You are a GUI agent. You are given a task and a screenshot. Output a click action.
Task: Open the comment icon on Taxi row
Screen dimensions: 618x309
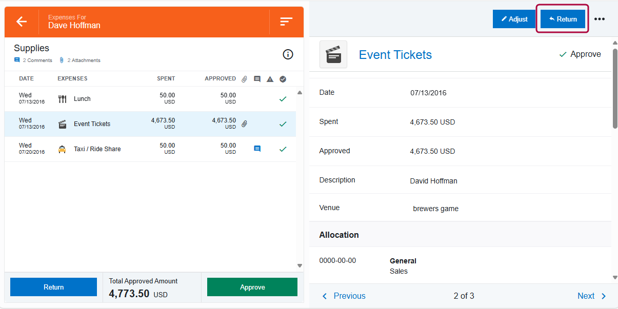(257, 149)
